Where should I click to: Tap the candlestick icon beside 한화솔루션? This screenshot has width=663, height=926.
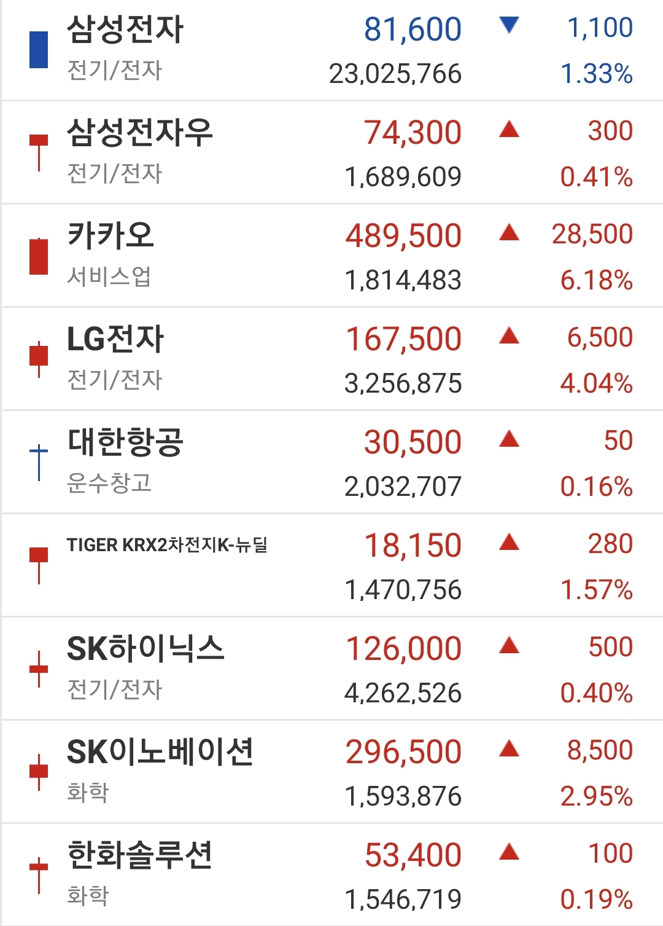pyautogui.click(x=39, y=875)
